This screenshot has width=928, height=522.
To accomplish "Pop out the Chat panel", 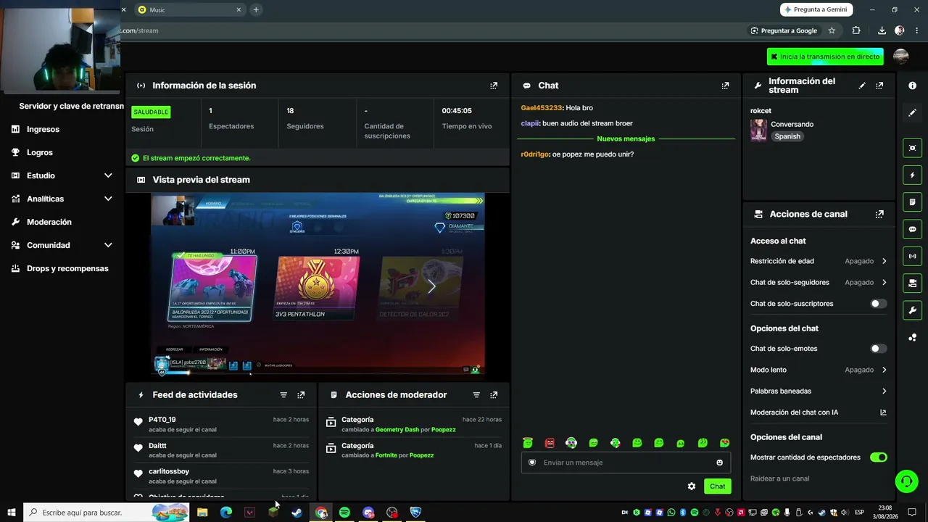I will tap(725, 86).
